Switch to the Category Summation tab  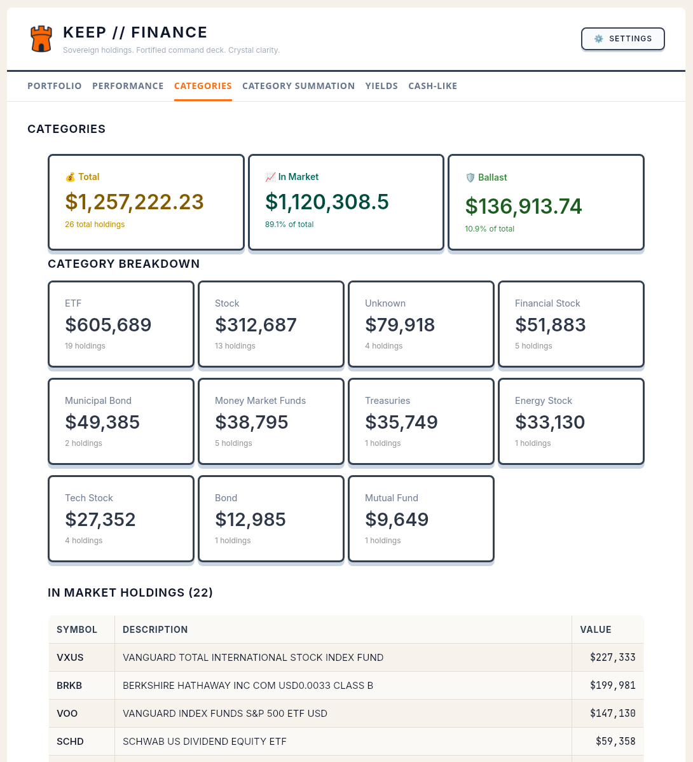[x=298, y=86]
